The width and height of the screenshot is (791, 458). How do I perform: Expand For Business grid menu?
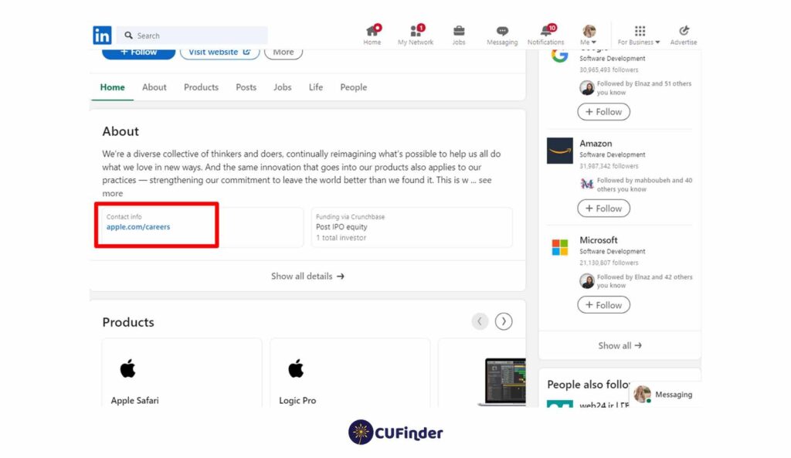pyautogui.click(x=639, y=35)
